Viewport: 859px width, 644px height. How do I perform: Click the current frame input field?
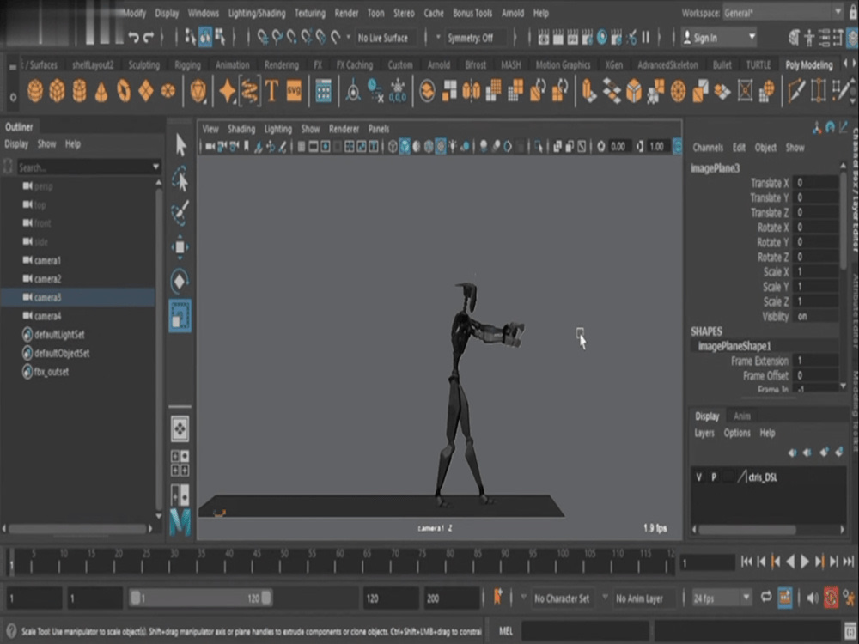coord(707,562)
